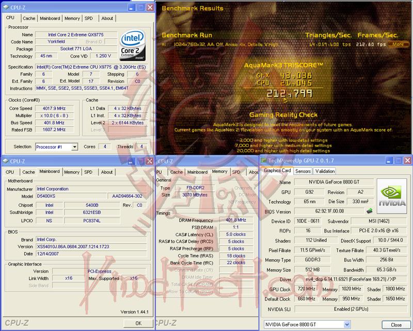Click the NVIDIA SLI field Enabled (2 GPUs)
The image size is (413, 331).
351,309
